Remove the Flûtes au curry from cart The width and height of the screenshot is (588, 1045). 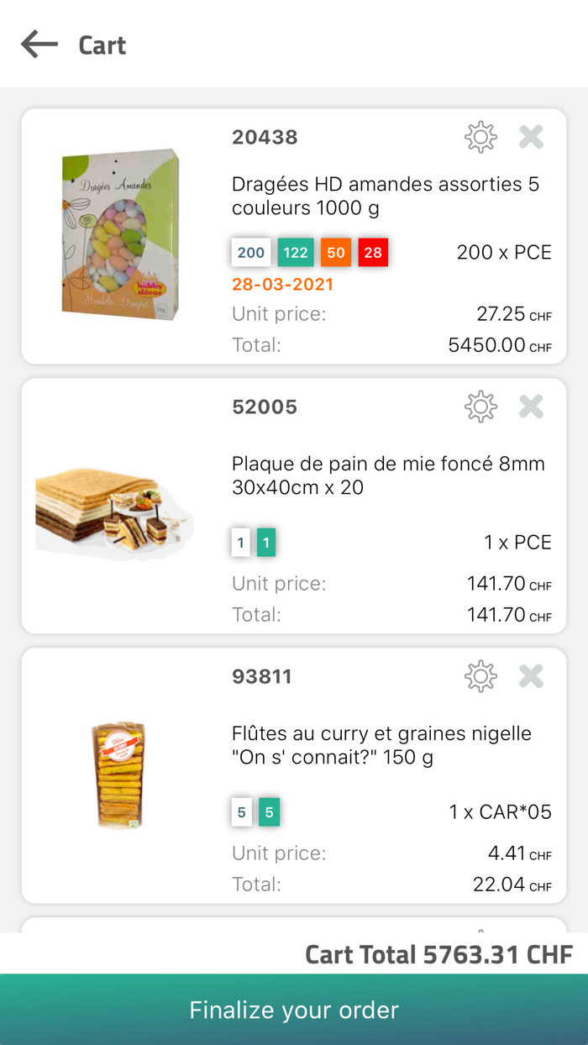point(531,676)
